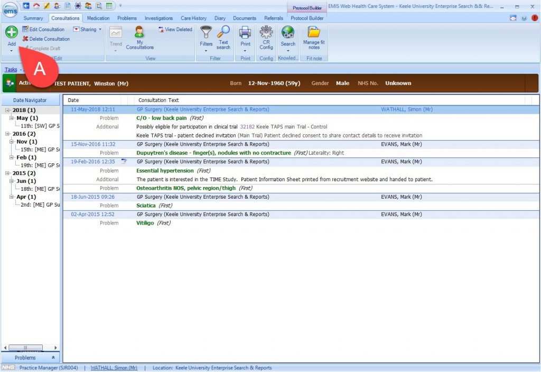541x372 pixels.
Task: Click the Filters funnel icon
Action: coord(206,32)
